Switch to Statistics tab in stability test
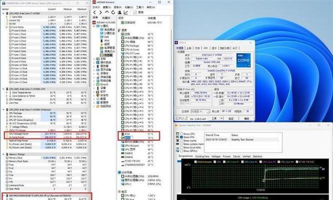This screenshot has height=200, width=333. tap(258, 156)
